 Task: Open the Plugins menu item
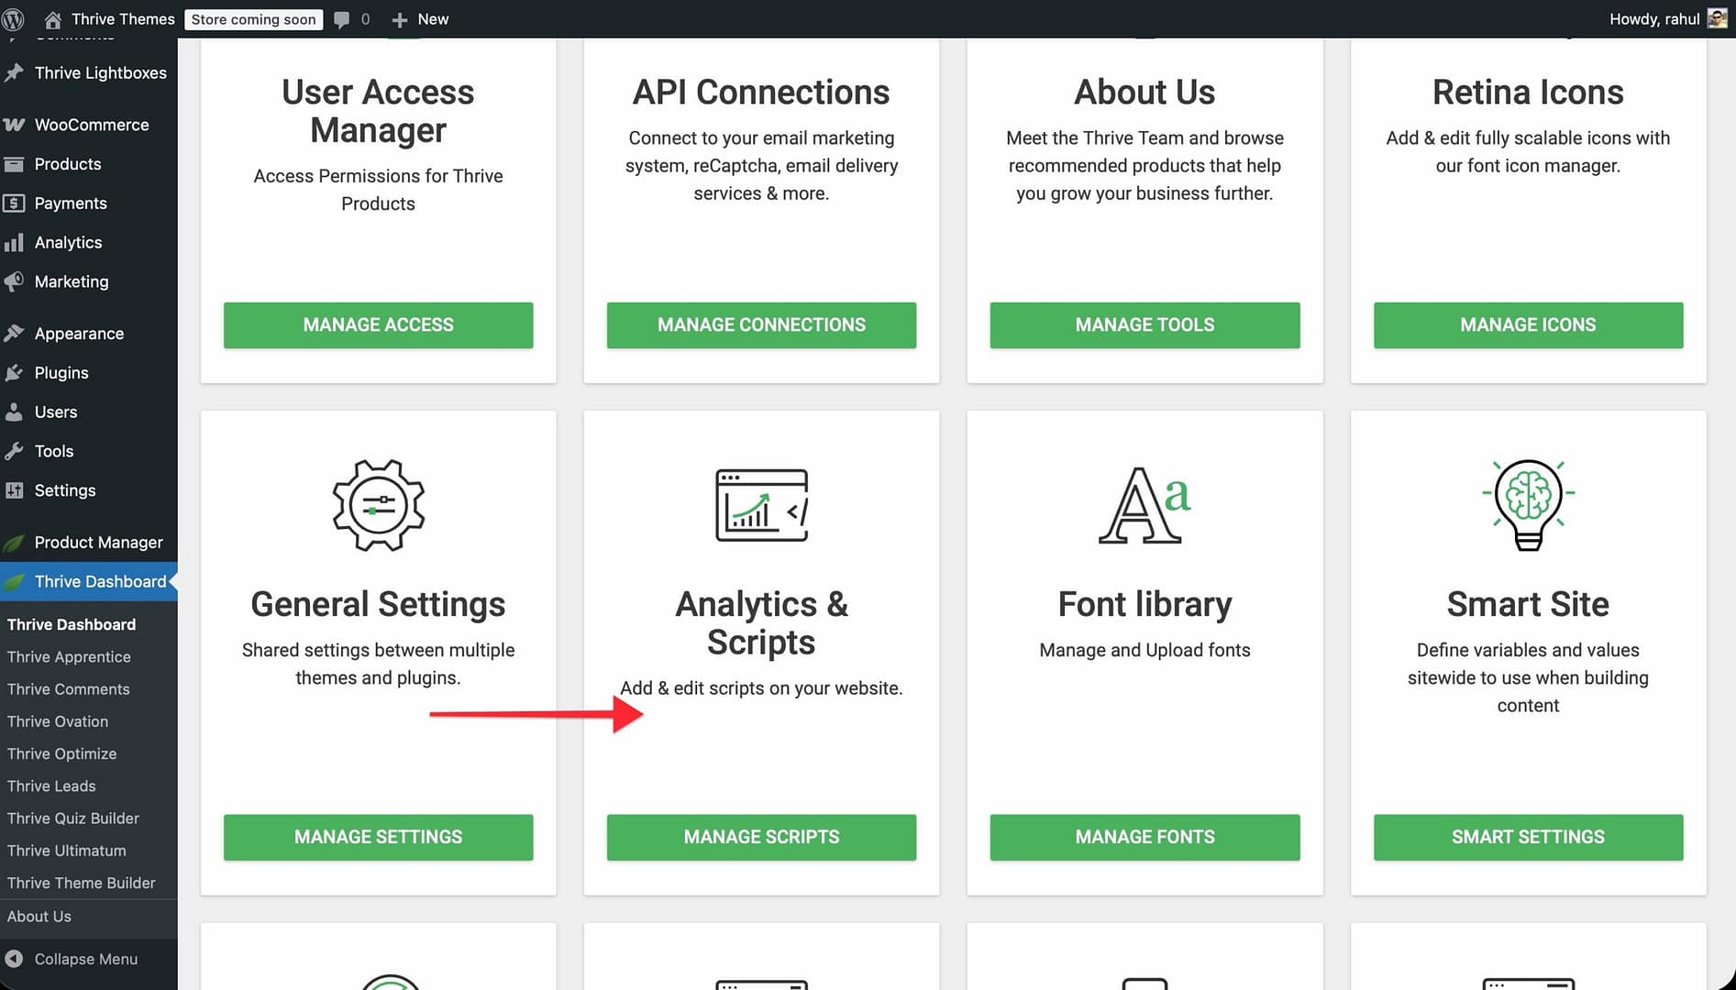(x=61, y=373)
